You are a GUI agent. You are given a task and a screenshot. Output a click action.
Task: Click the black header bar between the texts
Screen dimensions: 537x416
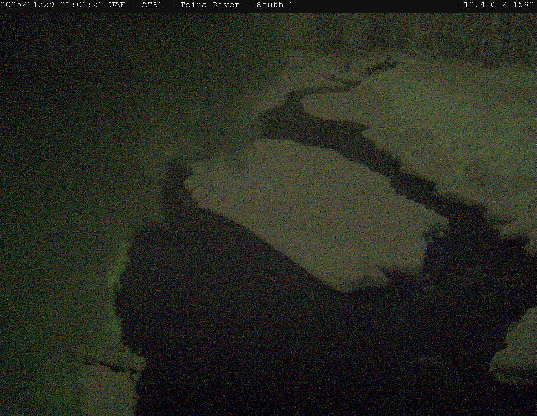tap(378, 5)
